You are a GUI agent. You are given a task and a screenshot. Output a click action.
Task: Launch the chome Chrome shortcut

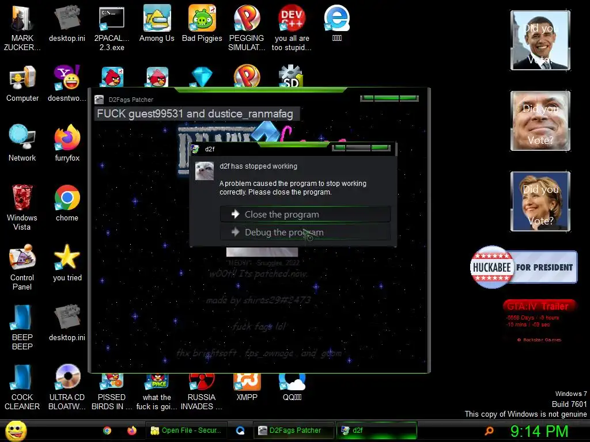coord(67,203)
